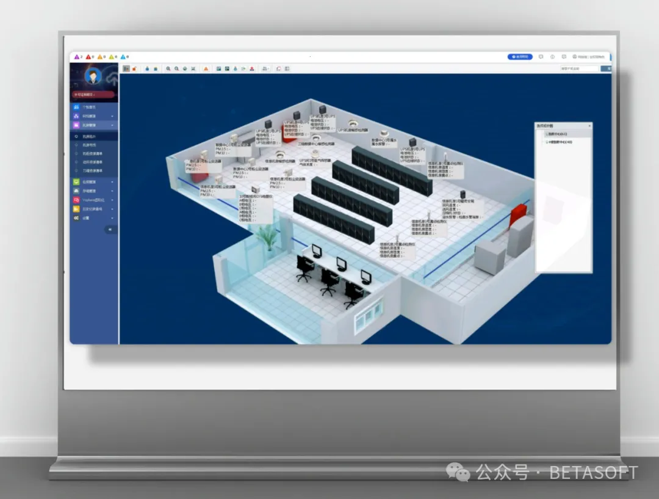
Task: Click the orange alarm triangle in top bar
Action: tap(101, 57)
